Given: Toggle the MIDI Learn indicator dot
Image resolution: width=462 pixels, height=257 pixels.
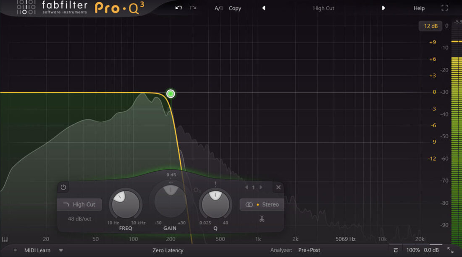Looking at the screenshot, I should tap(15, 250).
